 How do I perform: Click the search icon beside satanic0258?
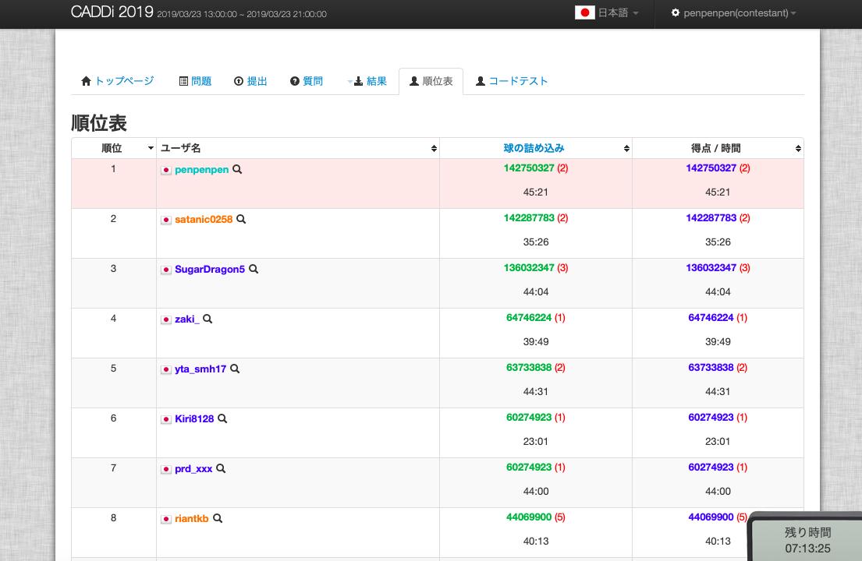(x=241, y=220)
